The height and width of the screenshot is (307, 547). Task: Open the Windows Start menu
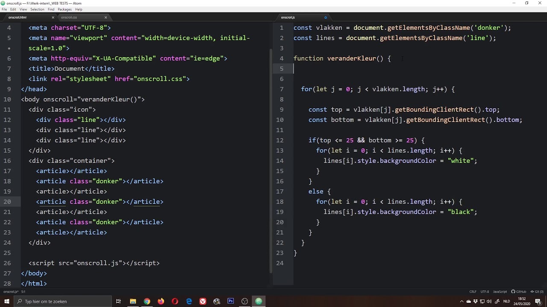(6, 301)
